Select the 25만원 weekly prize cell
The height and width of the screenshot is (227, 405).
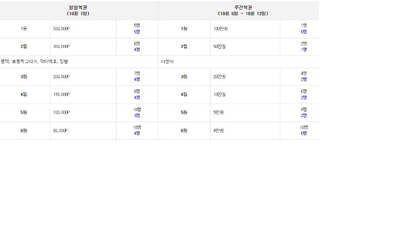pyautogui.click(x=220, y=77)
